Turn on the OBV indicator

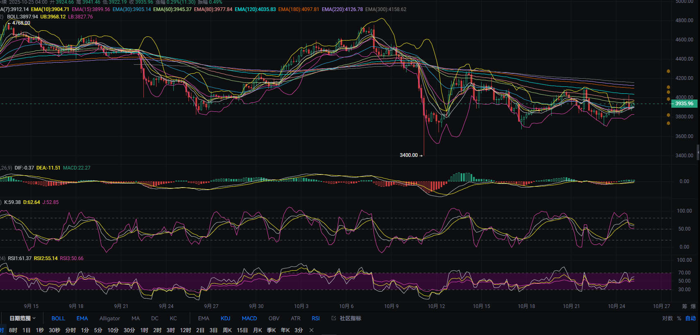coord(274,318)
